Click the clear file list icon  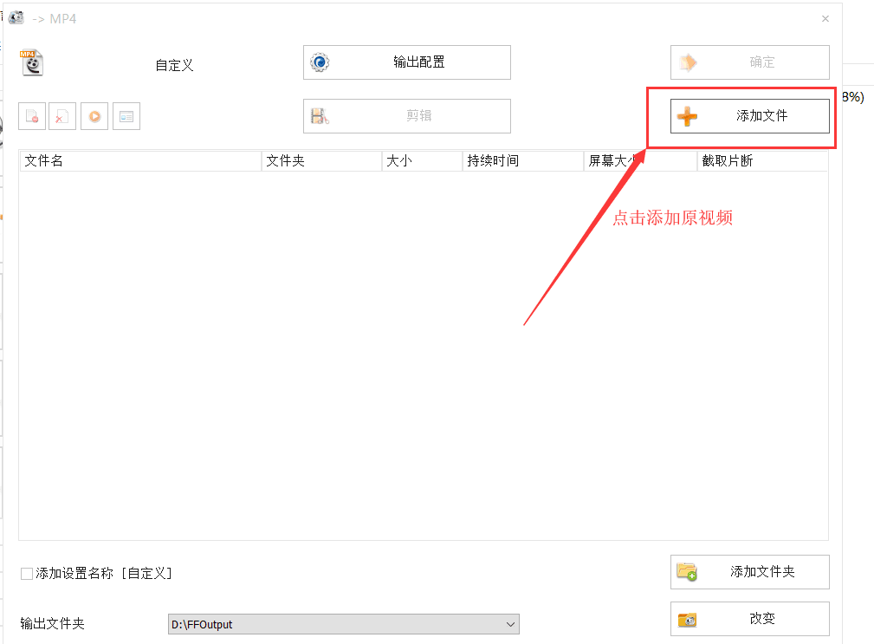click(x=62, y=115)
